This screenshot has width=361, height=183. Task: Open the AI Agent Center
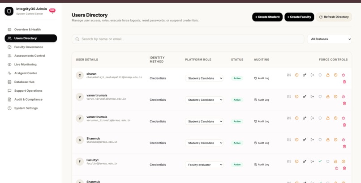point(31,73)
